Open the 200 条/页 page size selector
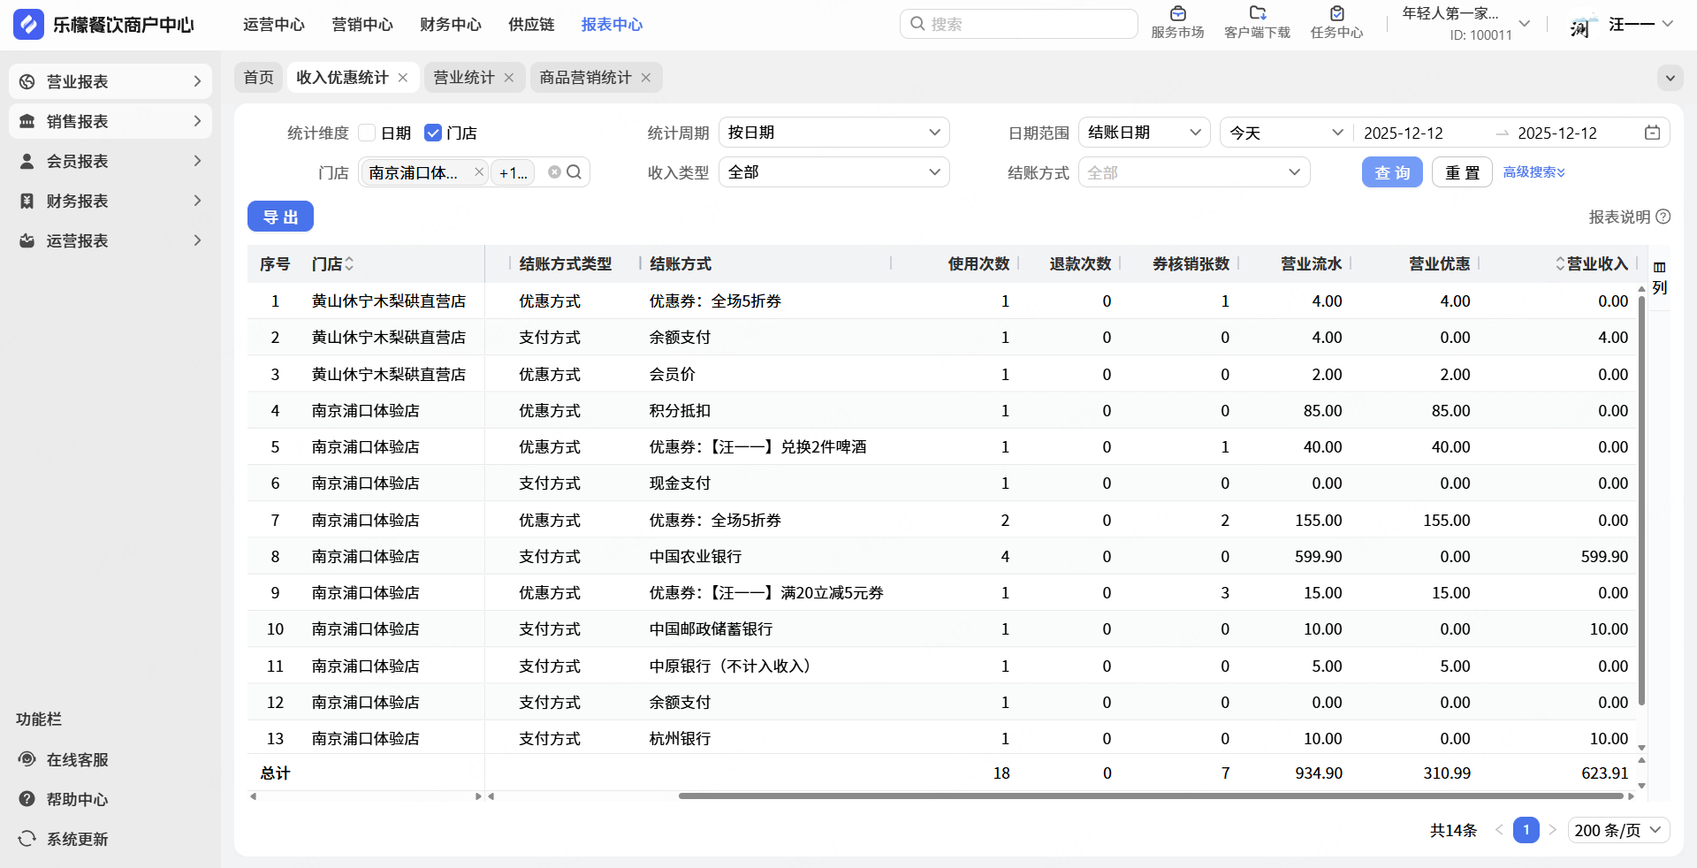This screenshot has height=868, width=1697. 1618,830
